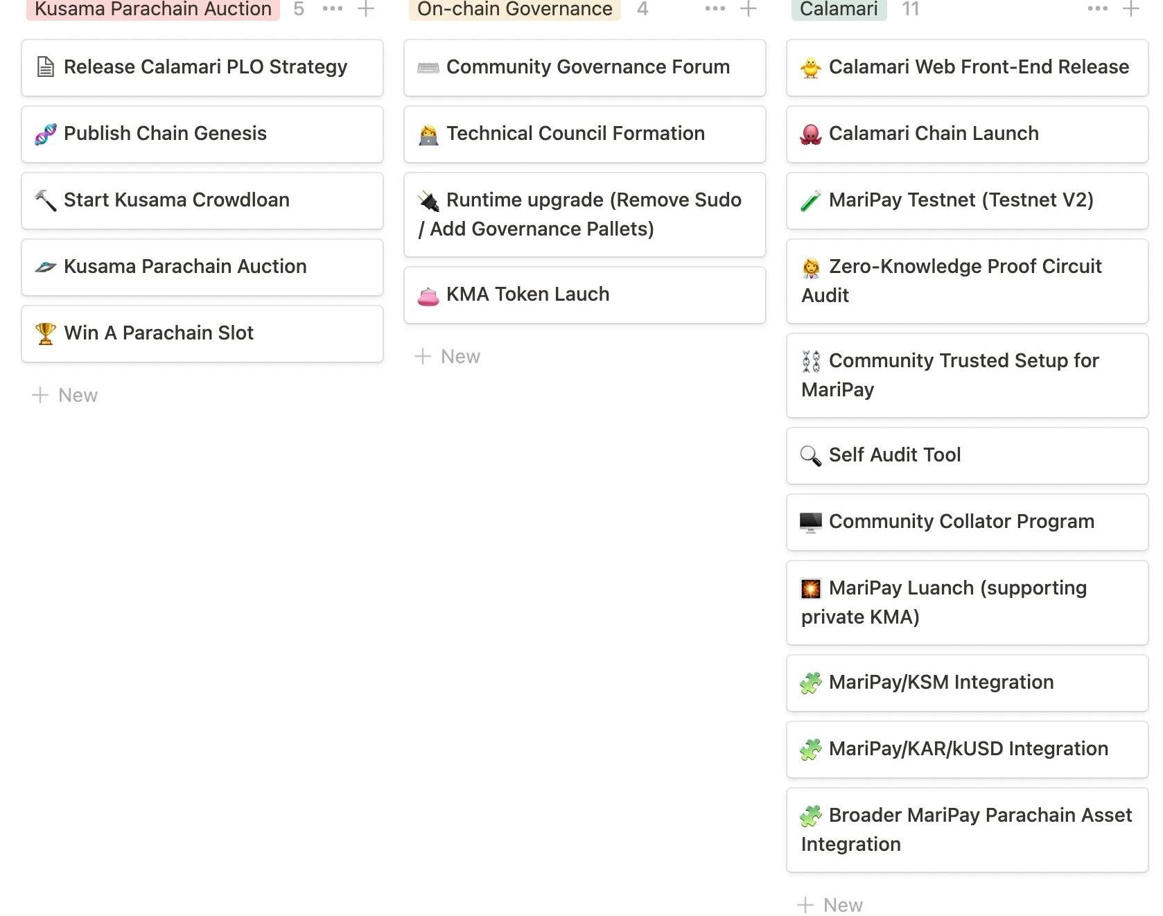This screenshot has width=1163, height=916.
Task: Click the count 5 beside Kusama Parachain Auction
Action: (x=299, y=9)
